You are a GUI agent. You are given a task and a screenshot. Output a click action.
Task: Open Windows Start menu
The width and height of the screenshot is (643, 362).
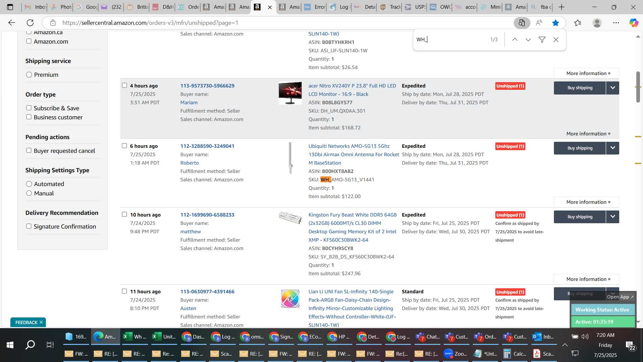coord(10,345)
